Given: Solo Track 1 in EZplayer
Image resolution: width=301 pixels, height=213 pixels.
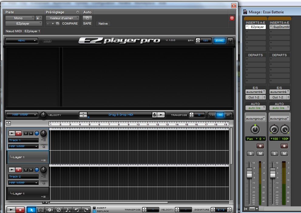Looking at the screenshot, I should 26,133.
